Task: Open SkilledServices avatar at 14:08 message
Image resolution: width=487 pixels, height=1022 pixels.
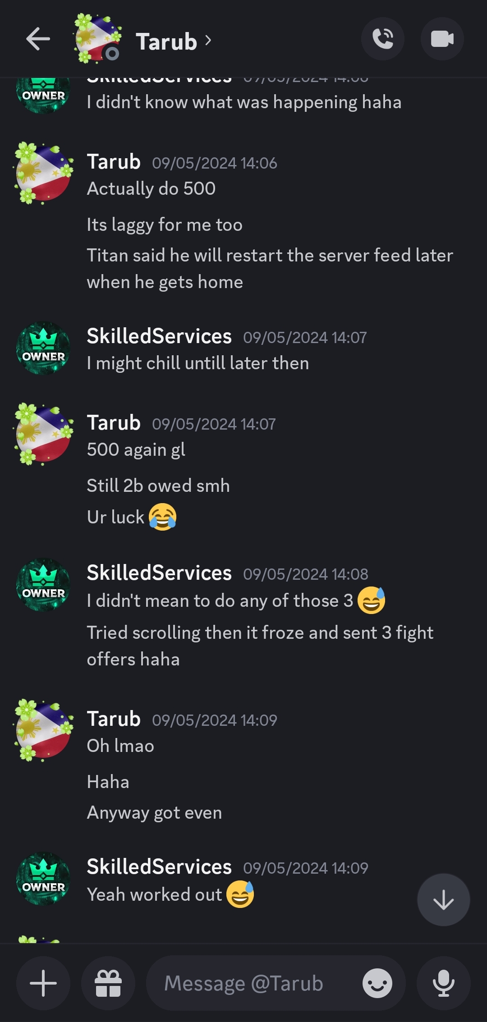Action: (43, 585)
